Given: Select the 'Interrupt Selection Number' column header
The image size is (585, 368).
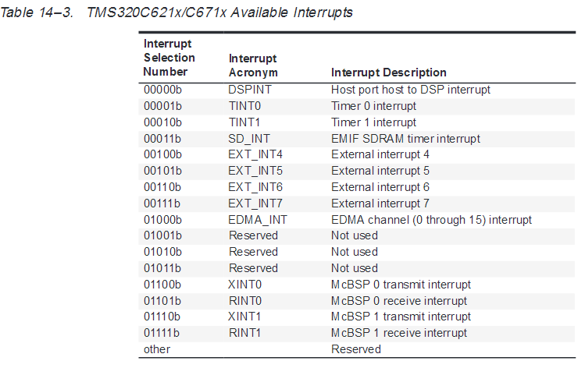Looking at the screenshot, I should pyautogui.click(x=169, y=58).
